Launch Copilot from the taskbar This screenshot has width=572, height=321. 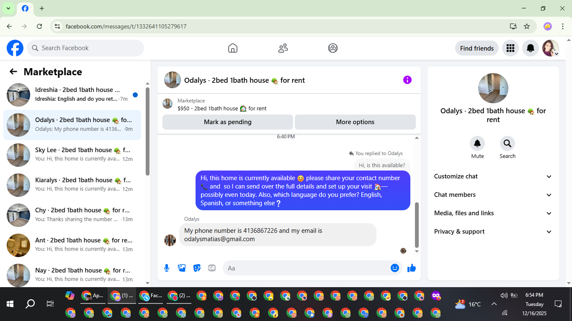pos(70,296)
